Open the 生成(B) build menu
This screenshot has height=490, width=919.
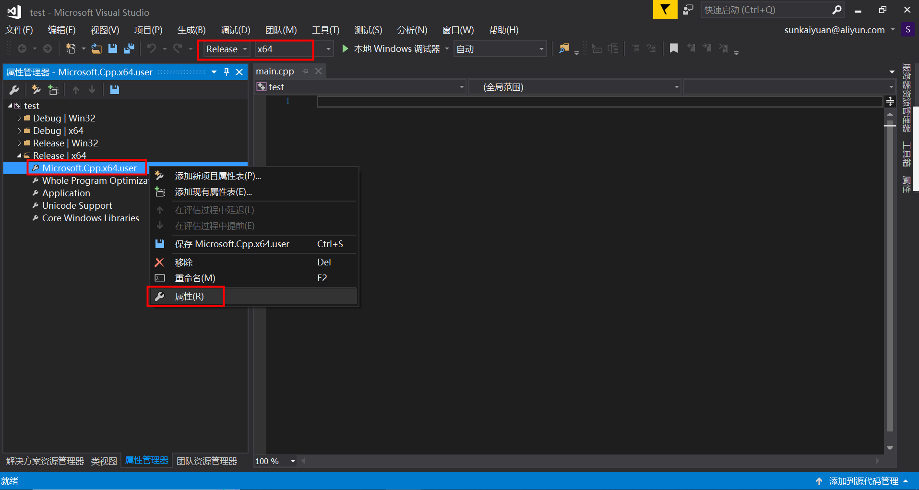point(191,30)
